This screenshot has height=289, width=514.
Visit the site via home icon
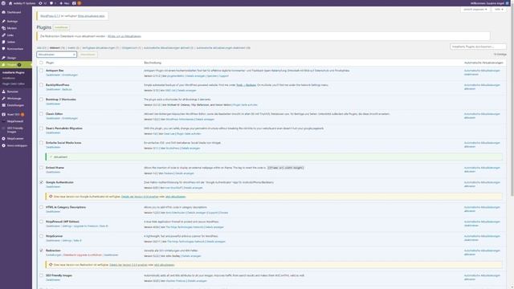(10, 3)
